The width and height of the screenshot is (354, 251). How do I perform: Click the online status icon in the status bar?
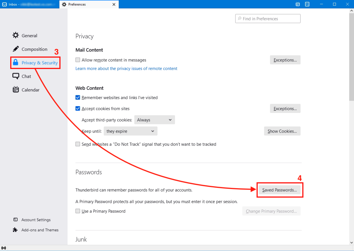point(4,248)
